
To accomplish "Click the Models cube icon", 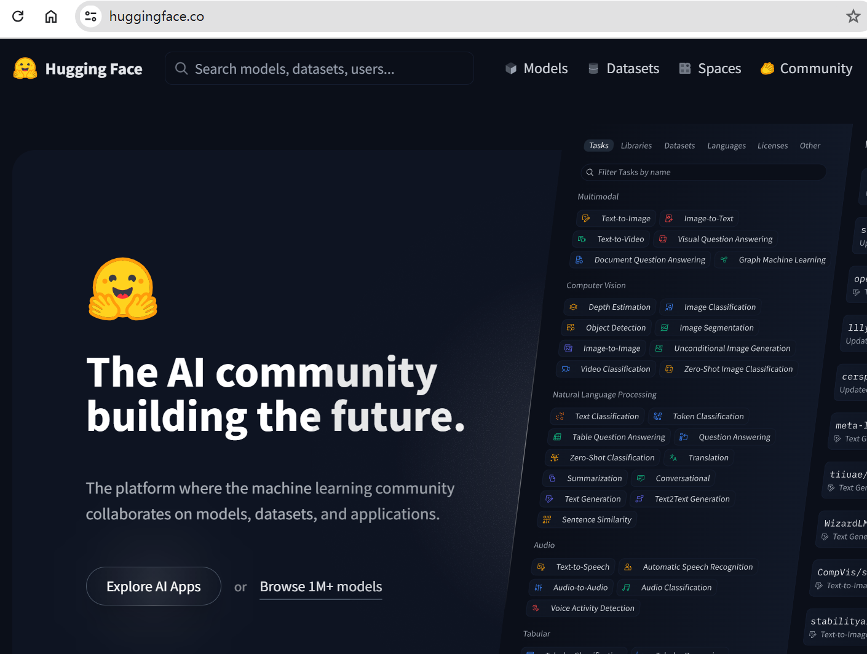I will 511,68.
